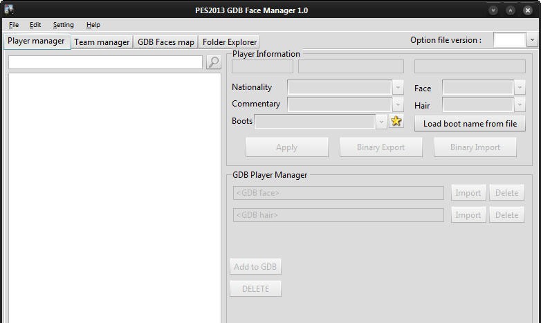
Task: Switch to the GDB Faces map tab
Action: [x=165, y=42]
